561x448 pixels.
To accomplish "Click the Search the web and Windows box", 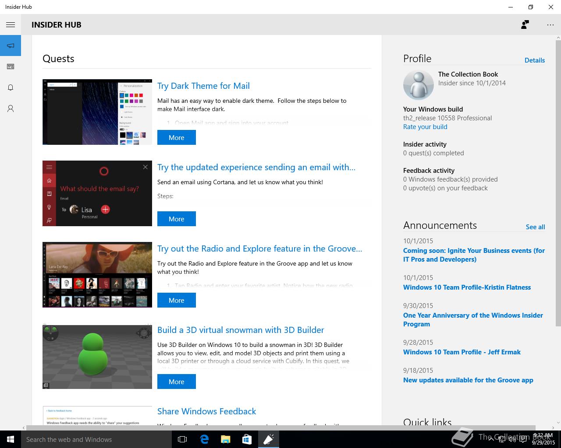I will [96, 439].
